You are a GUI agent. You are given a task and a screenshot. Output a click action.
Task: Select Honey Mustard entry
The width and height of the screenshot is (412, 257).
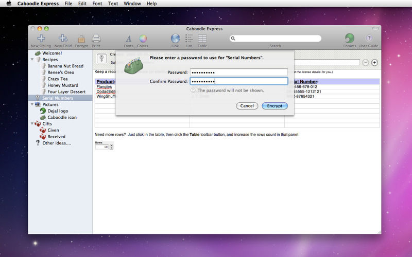coord(63,85)
